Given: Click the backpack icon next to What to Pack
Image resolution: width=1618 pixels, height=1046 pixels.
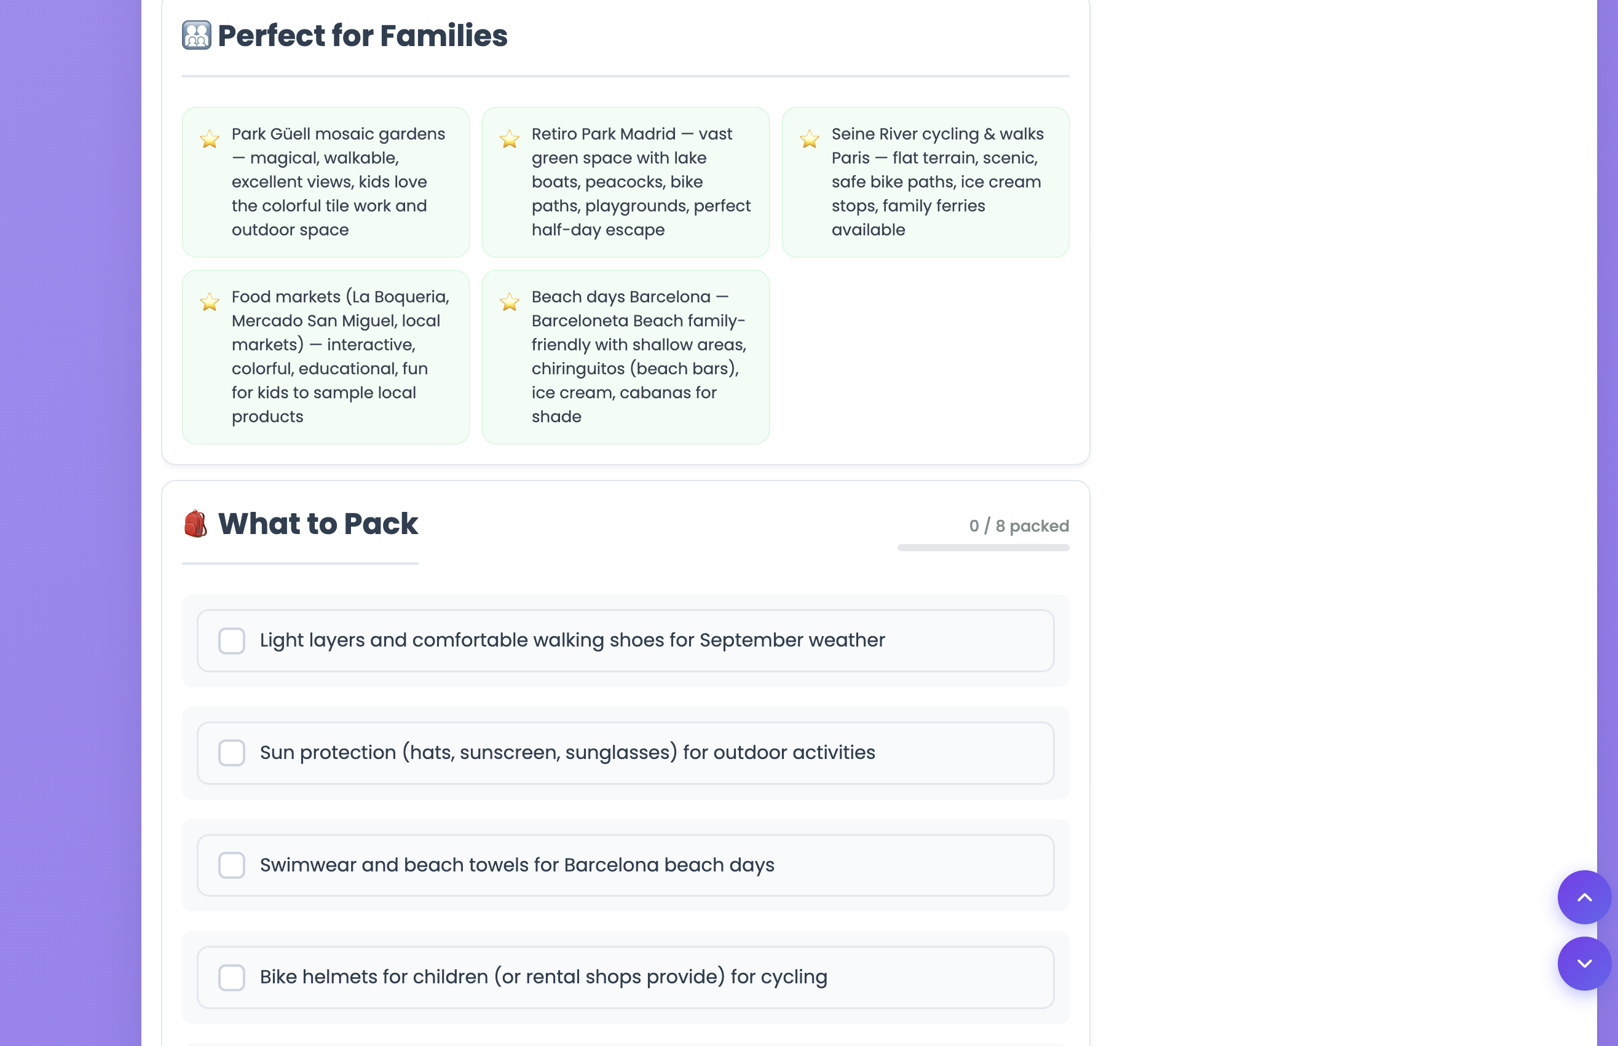Looking at the screenshot, I should tap(195, 524).
